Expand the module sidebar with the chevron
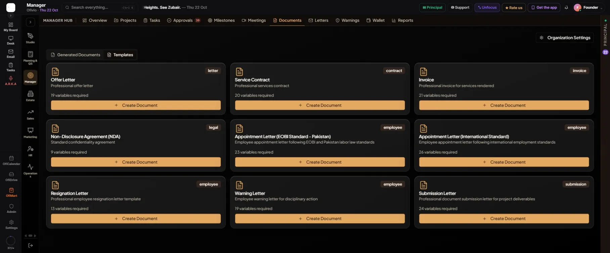Screen dimensions: 610x253 [30, 22]
